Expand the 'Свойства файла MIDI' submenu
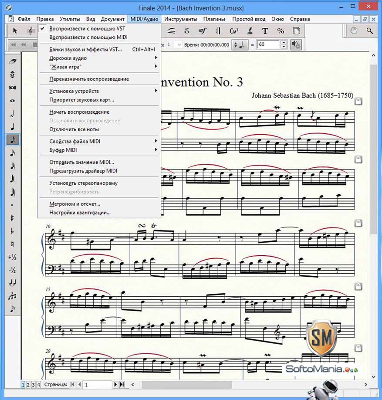382x400 pixels. coord(99,141)
